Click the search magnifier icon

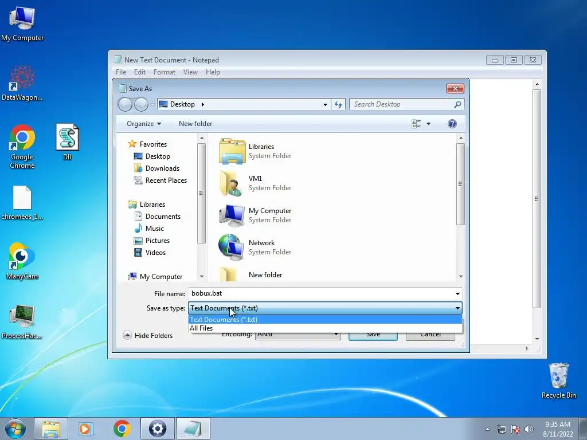(x=457, y=104)
